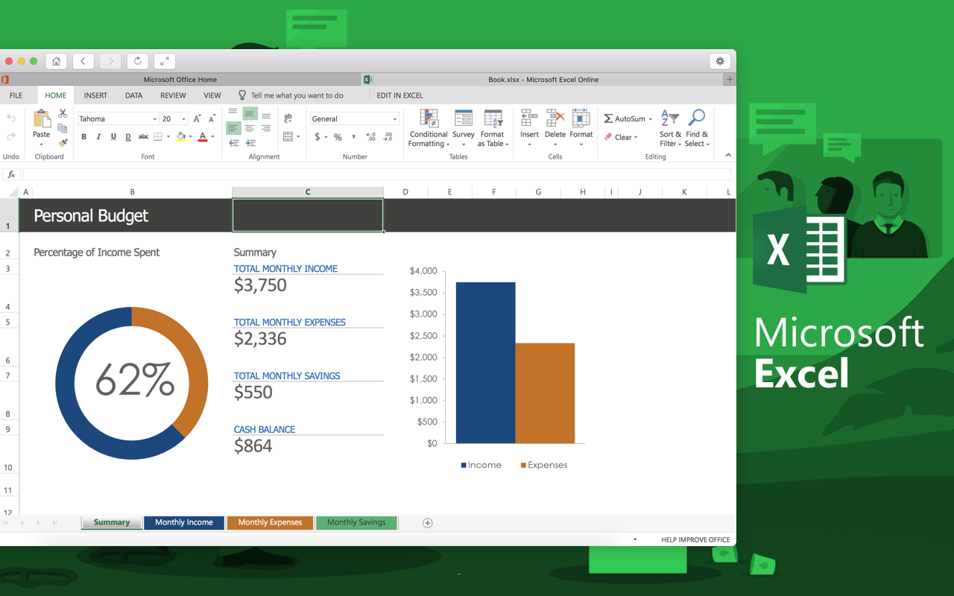
Task: Select the Format Painter brush icon
Action: [63, 142]
